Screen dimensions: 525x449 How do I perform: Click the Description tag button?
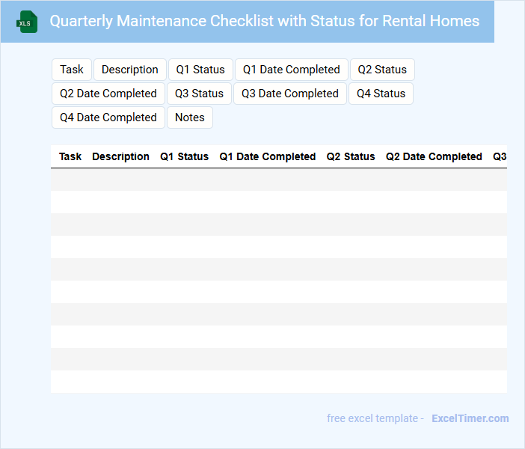130,70
